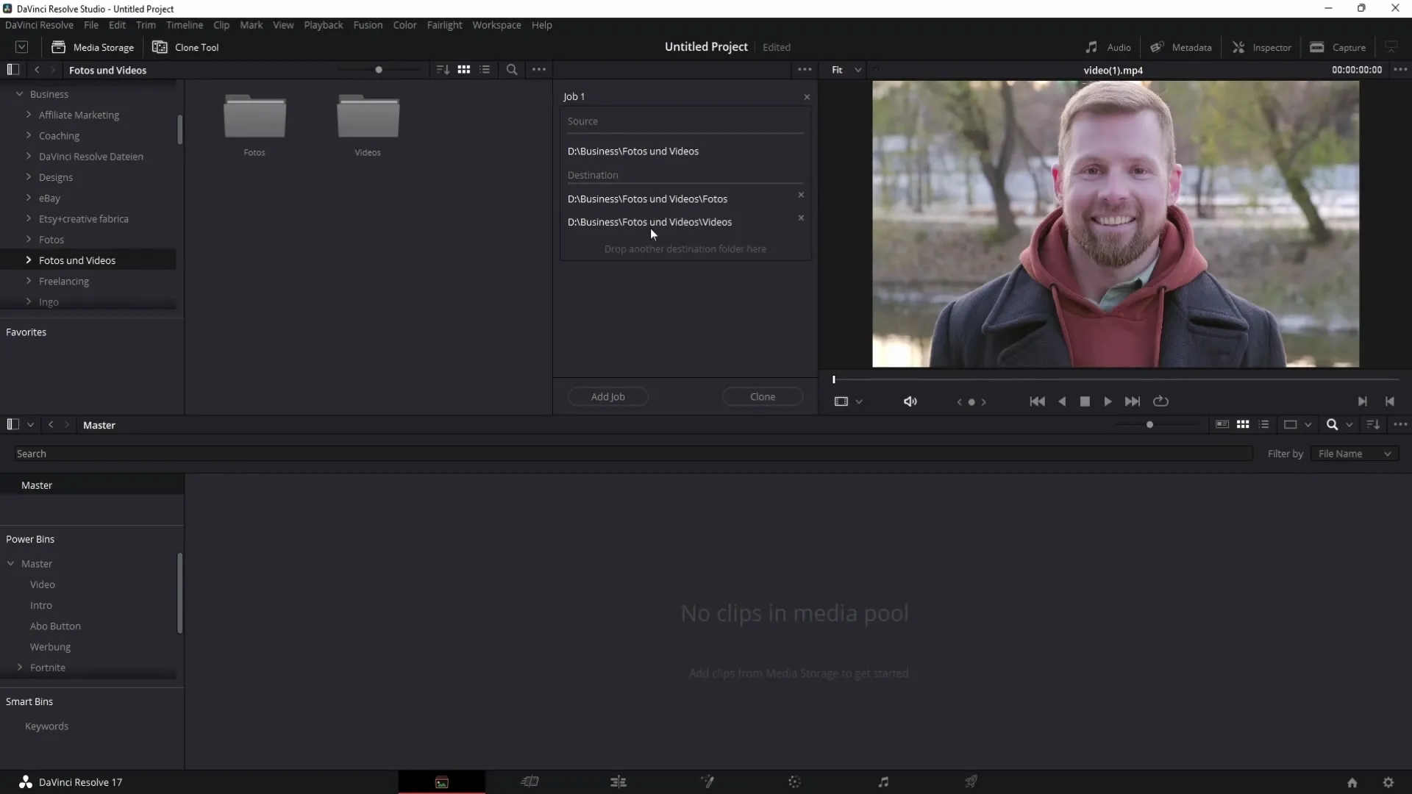Jump to first frame of clip
1412x794 pixels.
click(1037, 401)
